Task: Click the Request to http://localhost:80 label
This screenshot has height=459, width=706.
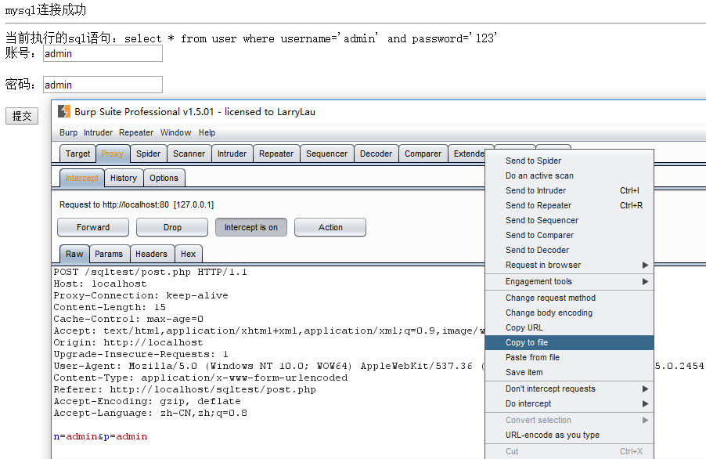Action: 136,204
